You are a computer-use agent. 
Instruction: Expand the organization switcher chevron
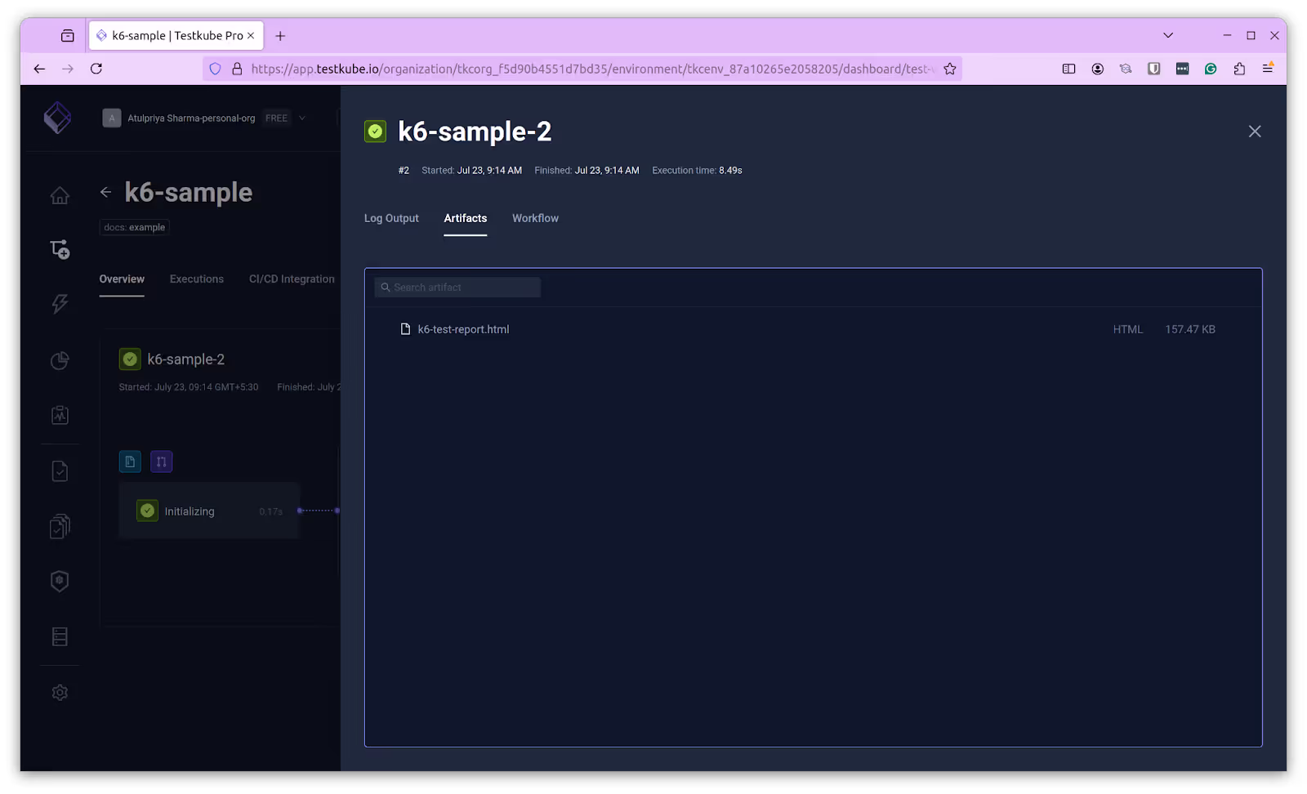click(x=302, y=118)
